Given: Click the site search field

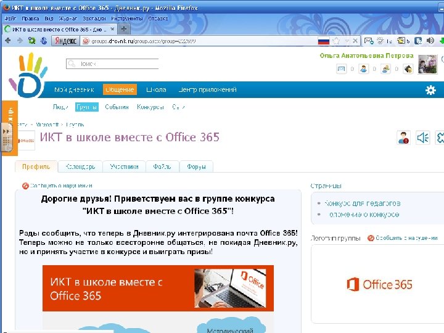Looking at the screenshot, I should pos(112,64).
